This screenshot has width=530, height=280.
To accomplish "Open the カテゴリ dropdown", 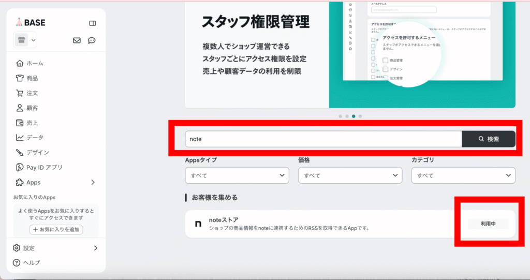I will click(463, 175).
